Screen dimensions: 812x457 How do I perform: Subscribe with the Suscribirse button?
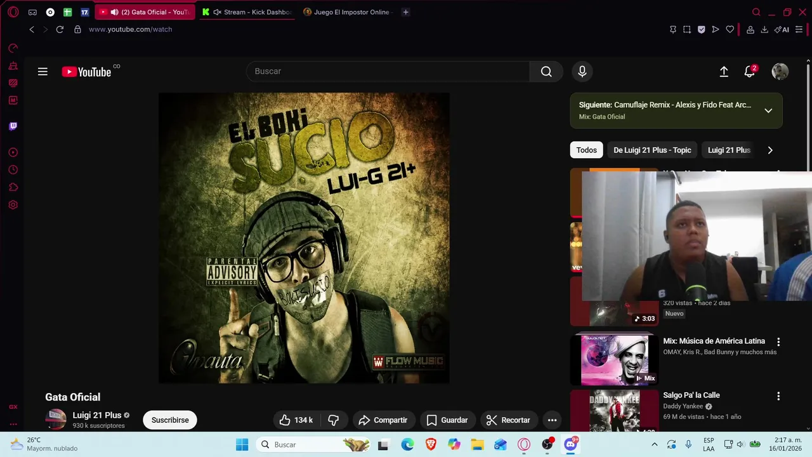pyautogui.click(x=170, y=420)
